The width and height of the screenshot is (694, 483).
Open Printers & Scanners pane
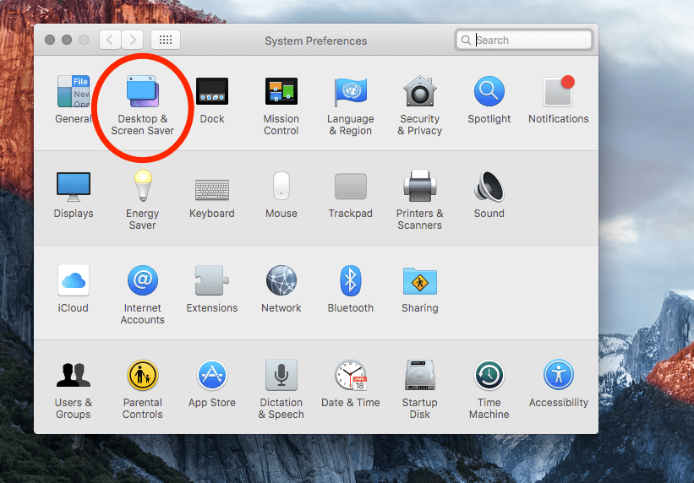[419, 187]
